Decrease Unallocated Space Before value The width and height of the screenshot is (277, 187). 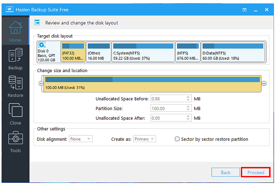point(188,100)
